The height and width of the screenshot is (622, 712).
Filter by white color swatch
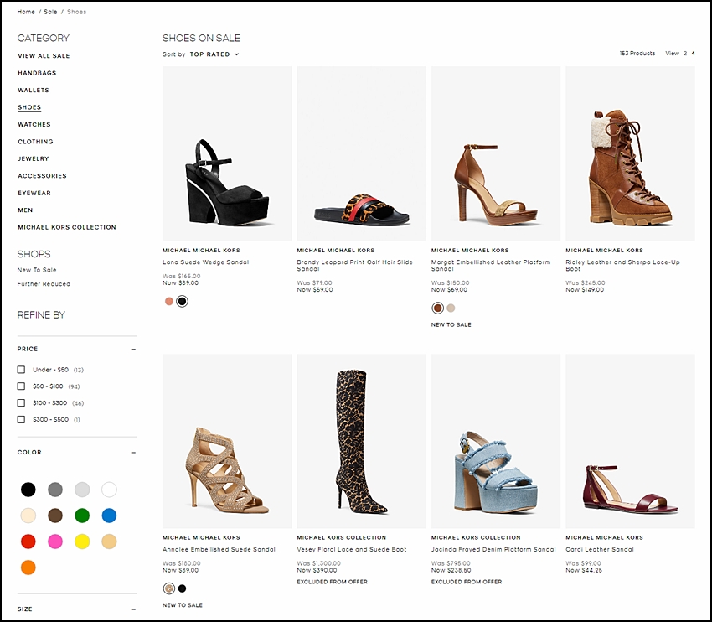109,490
